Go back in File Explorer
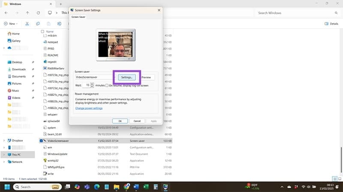 click(x=6, y=13)
